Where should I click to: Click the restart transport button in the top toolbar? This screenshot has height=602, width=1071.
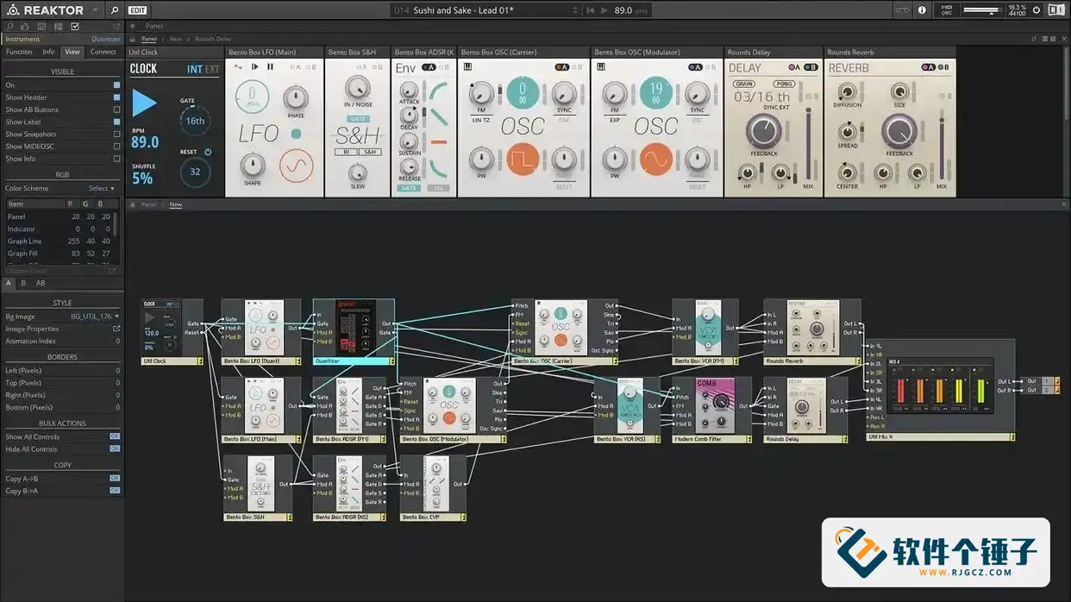coord(592,10)
